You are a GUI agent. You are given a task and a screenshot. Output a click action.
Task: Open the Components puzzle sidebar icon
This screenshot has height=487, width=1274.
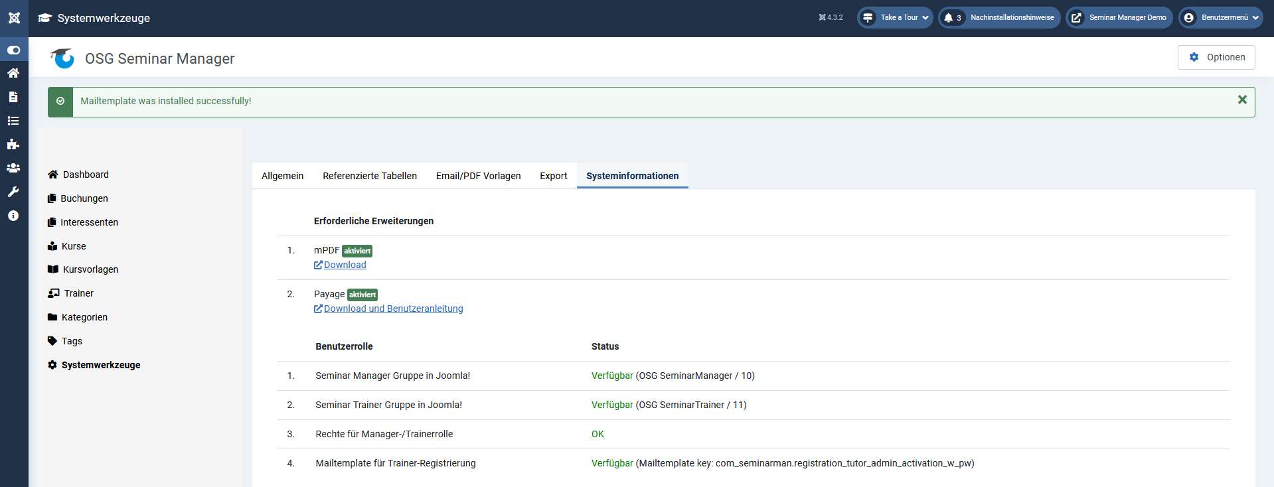coord(13,145)
